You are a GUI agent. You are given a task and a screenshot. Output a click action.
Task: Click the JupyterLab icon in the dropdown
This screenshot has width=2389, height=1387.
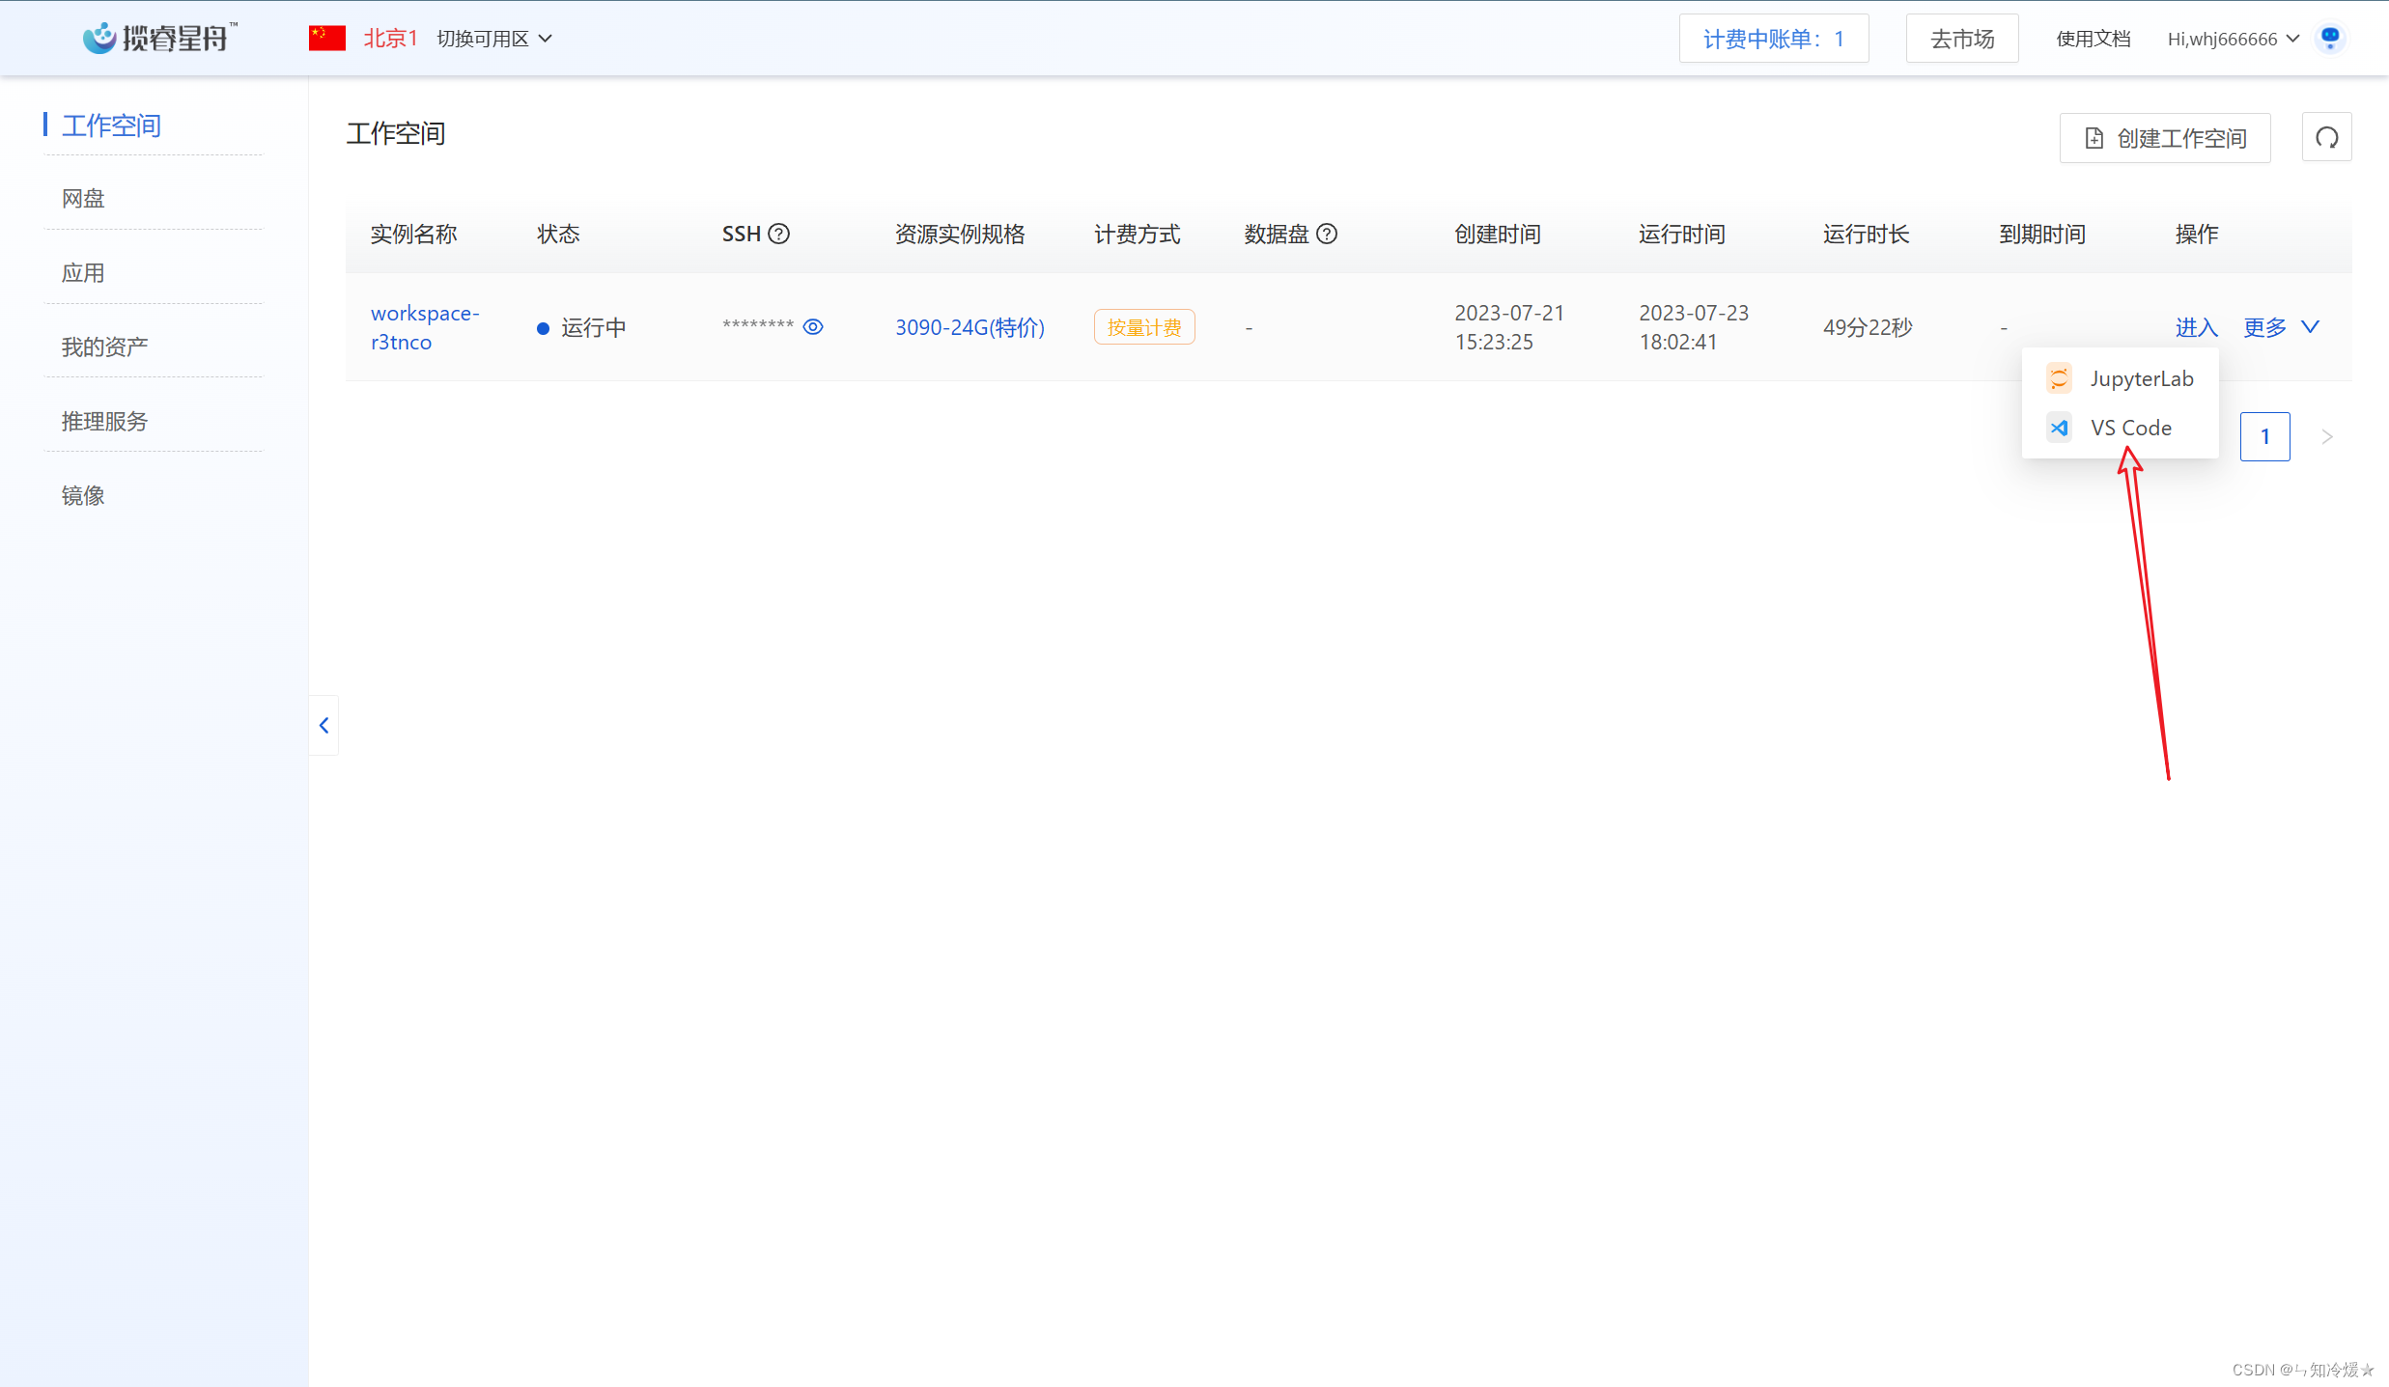click(2059, 378)
